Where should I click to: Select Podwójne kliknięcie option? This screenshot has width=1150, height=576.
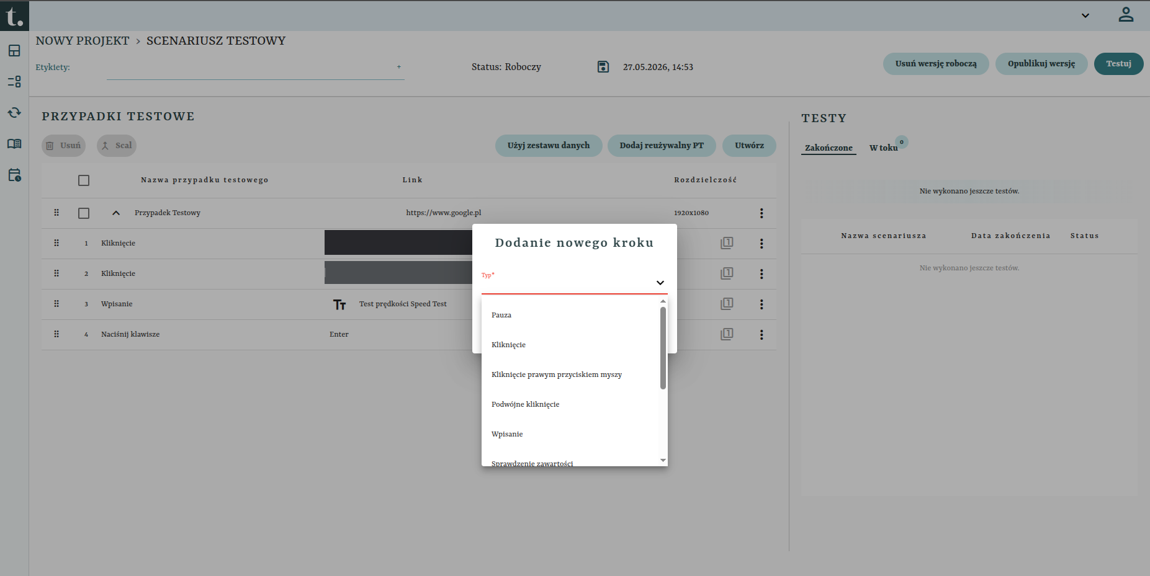(x=571, y=404)
